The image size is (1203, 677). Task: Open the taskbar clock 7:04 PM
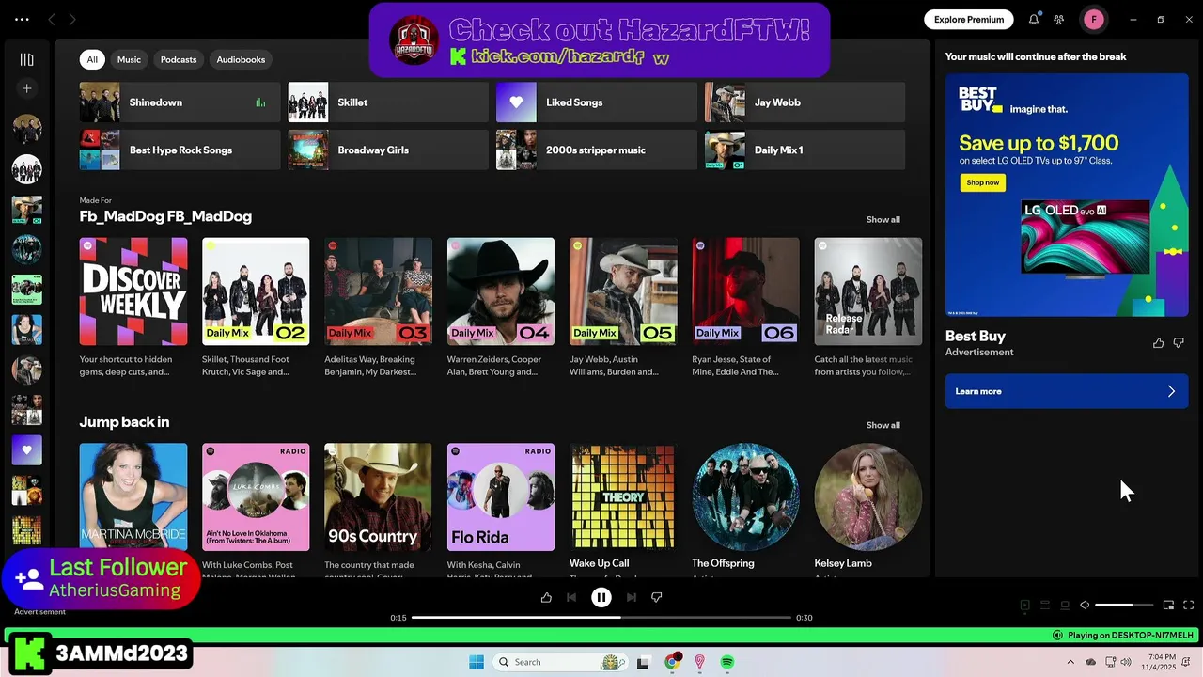(x=1162, y=662)
